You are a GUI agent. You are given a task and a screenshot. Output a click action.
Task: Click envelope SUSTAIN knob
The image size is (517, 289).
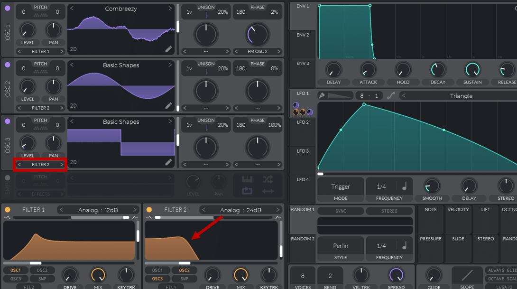click(x=472, y=70)
